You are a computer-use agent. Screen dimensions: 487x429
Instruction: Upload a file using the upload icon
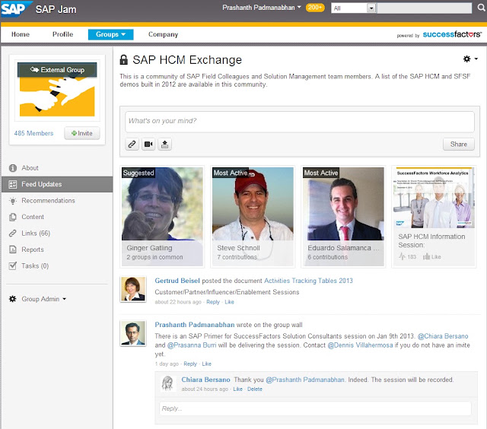[164, 145]
